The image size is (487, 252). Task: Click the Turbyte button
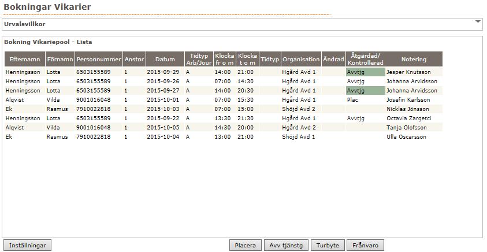pyautogui.click(x=328, y=245)
